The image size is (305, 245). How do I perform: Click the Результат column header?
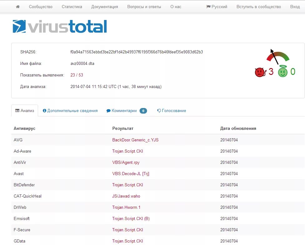[123, 128]
